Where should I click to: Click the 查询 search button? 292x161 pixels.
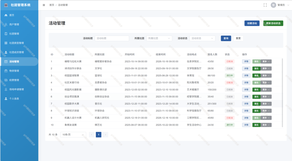(x=226, y=38)
